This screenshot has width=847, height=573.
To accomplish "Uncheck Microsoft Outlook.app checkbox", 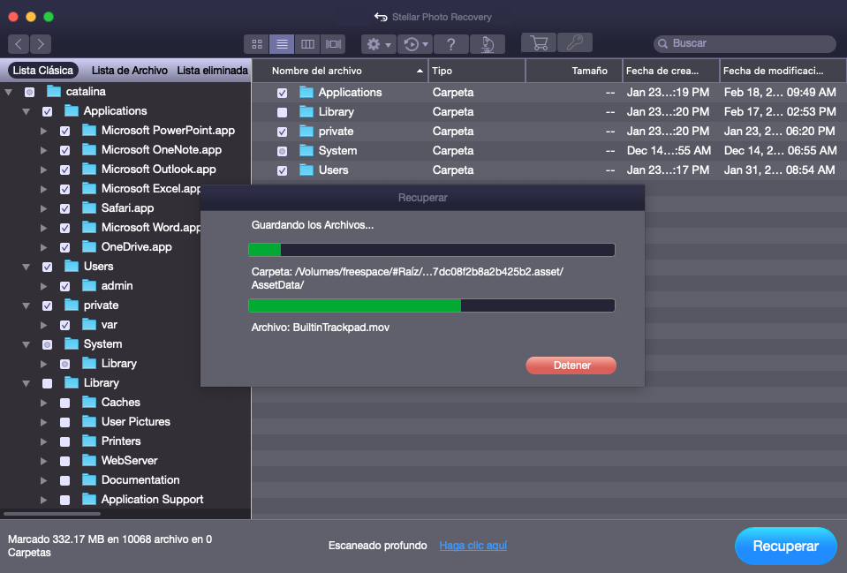I will point(64,170).
